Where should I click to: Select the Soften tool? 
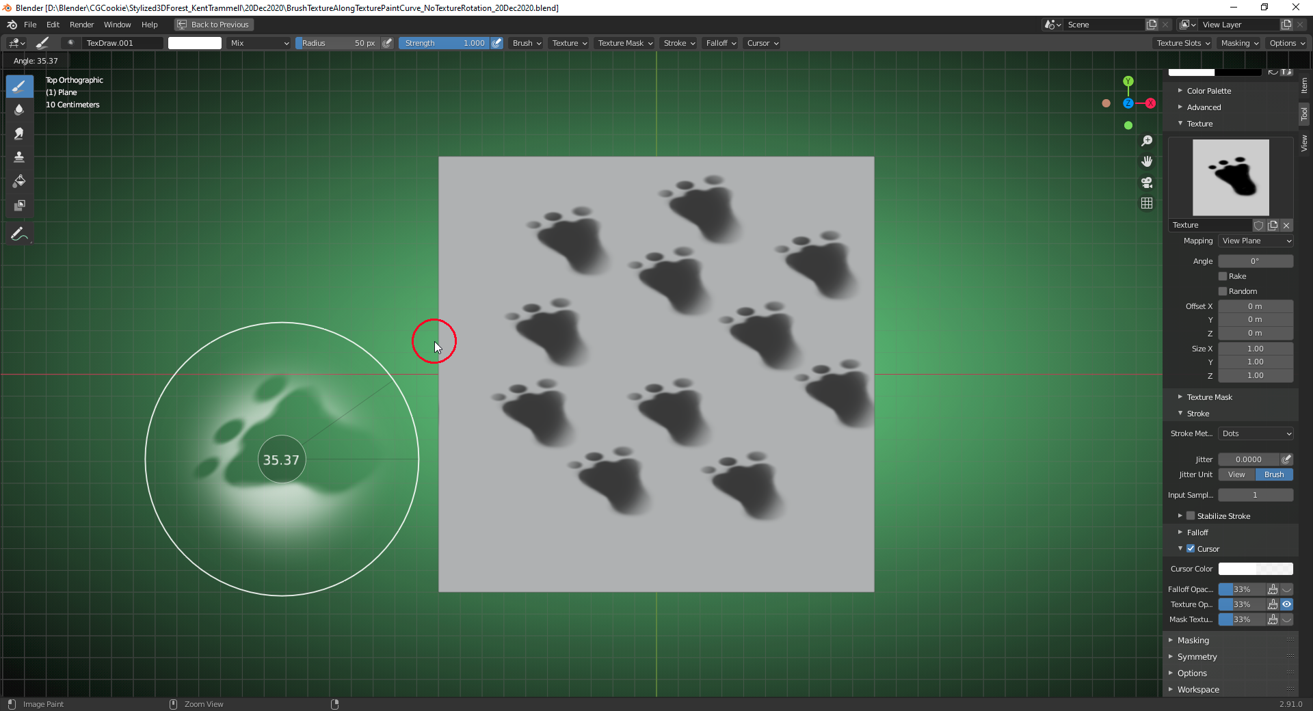point(19,109)
